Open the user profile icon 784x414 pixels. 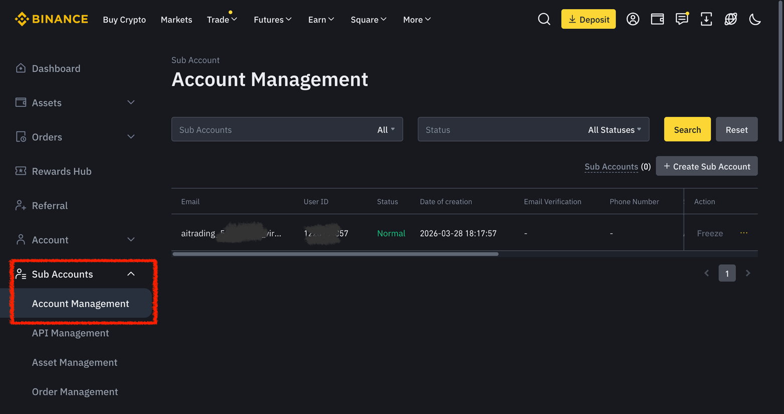point(633,19)
